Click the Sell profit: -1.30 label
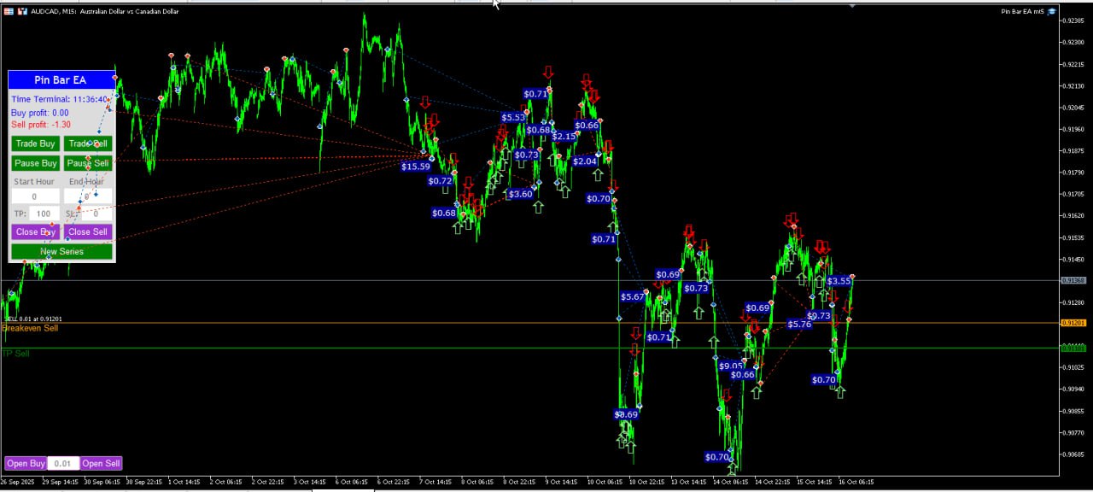1093x492 pixels. click(x=40, y=125)
